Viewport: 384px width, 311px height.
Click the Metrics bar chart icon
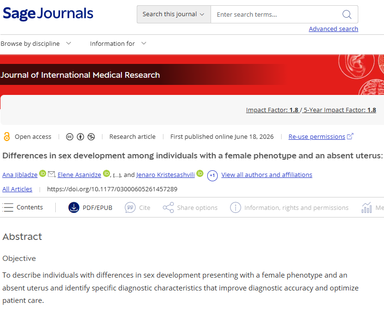click(367, 207)
